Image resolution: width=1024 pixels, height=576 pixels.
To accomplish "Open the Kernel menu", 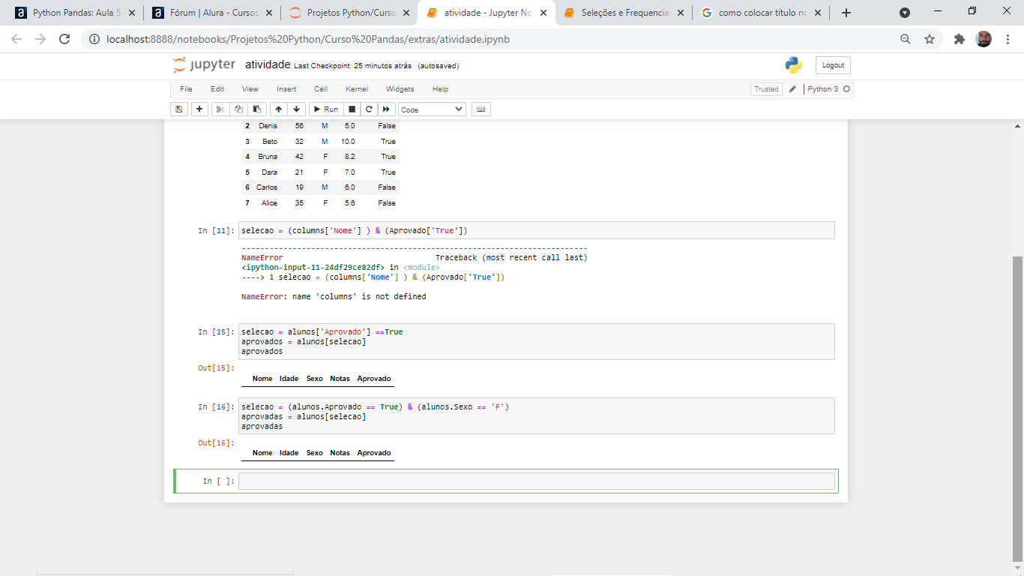I will pyautogui.click(x=357, y=89).
